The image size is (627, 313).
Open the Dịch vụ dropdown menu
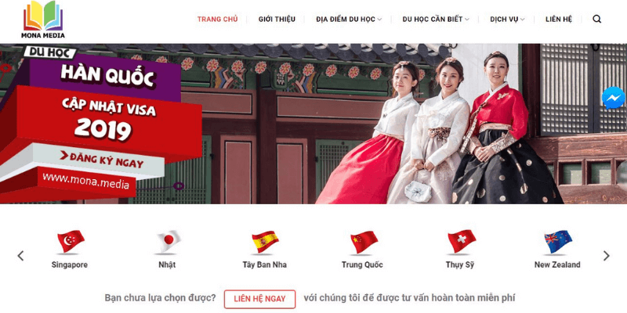tap(507, 19)
